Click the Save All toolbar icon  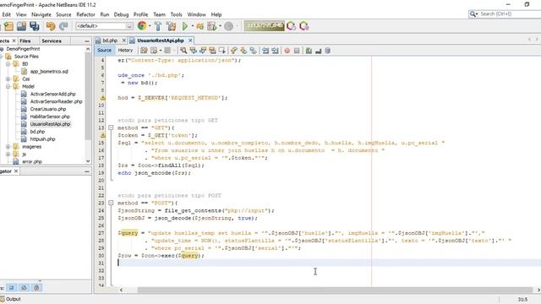35,26
